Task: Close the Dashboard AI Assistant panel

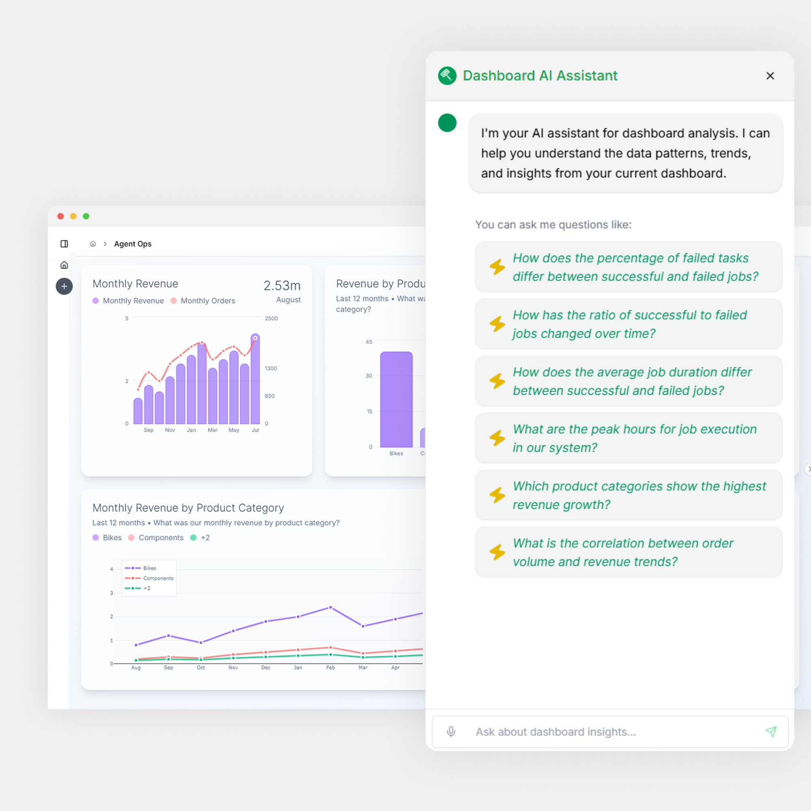Action: click(x=770, y=76)
